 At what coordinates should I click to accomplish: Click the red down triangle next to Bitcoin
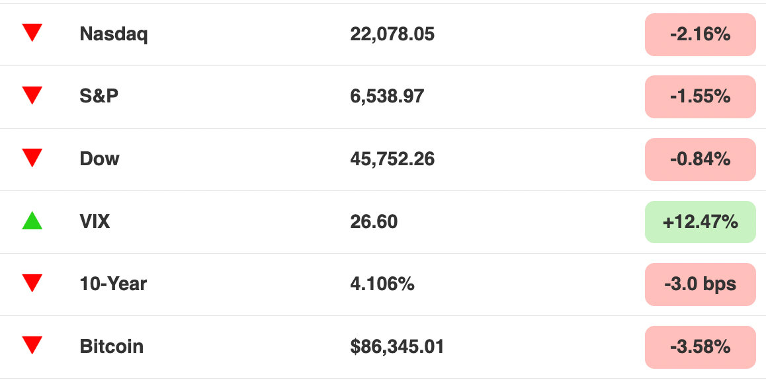click(x=32, y=346)
